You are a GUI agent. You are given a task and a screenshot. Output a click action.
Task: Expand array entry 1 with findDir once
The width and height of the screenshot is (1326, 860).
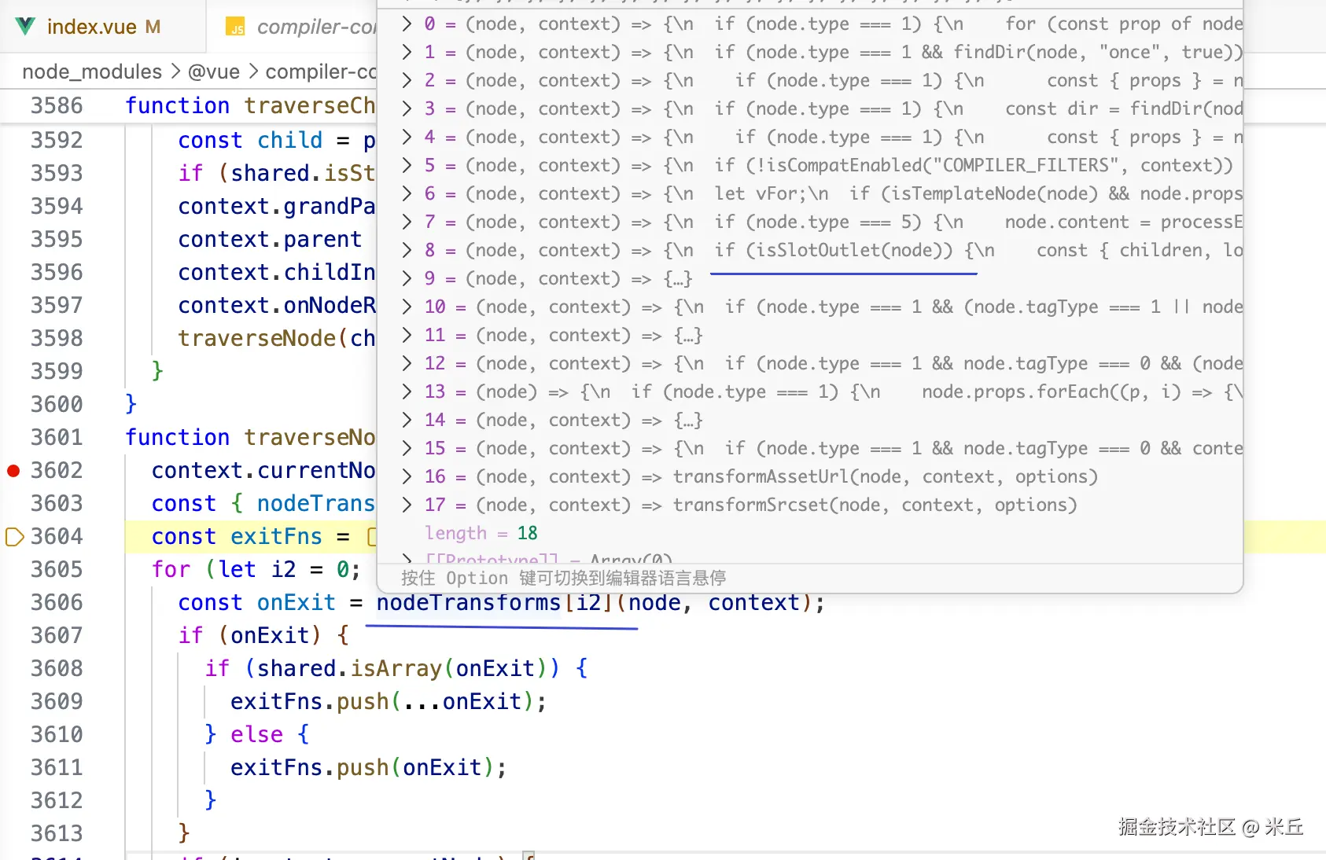click(x=407, y=52)
